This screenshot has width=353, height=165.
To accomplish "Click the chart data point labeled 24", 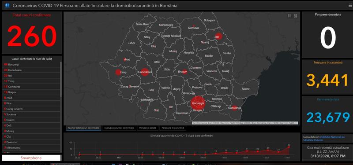I will (278, 152).
